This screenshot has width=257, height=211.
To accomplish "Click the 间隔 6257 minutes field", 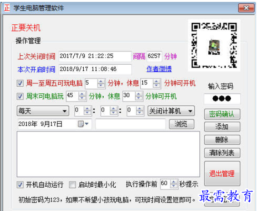I will click(154, 56).
